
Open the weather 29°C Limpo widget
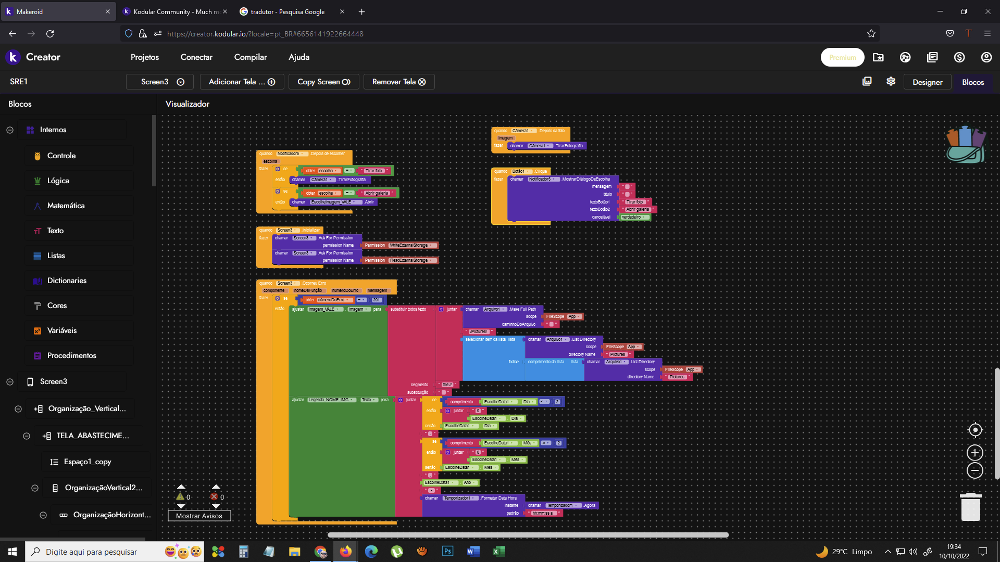(x=844, y=552)
